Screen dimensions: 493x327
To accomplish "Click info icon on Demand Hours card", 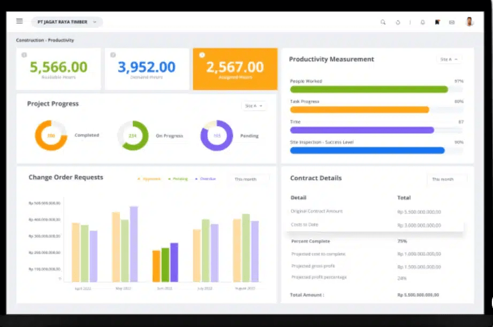I will click(113, 55).
